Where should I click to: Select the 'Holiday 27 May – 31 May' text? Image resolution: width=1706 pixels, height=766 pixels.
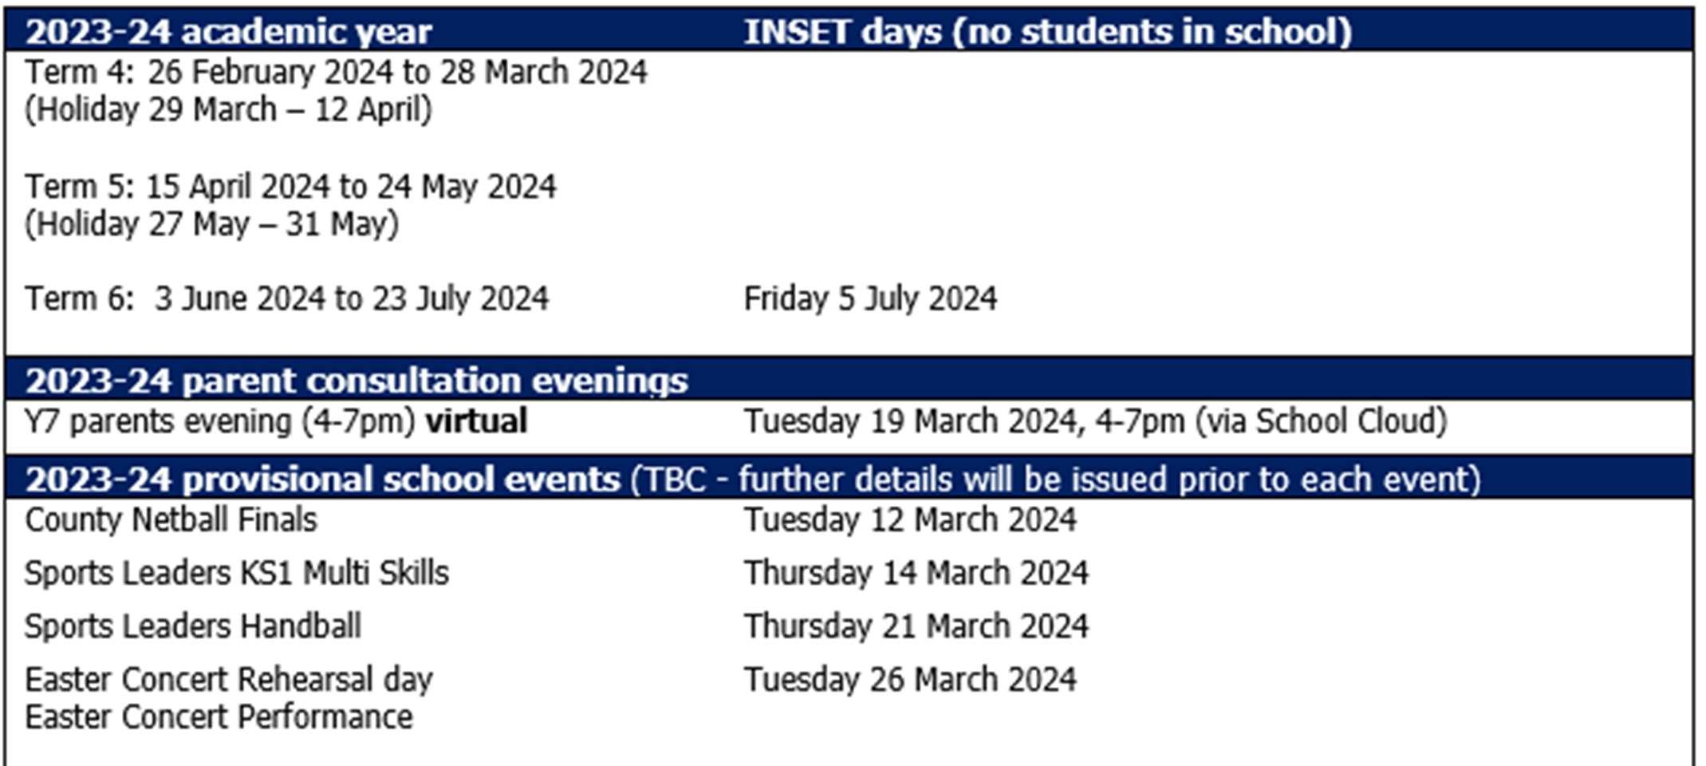(x=211, y=224)
